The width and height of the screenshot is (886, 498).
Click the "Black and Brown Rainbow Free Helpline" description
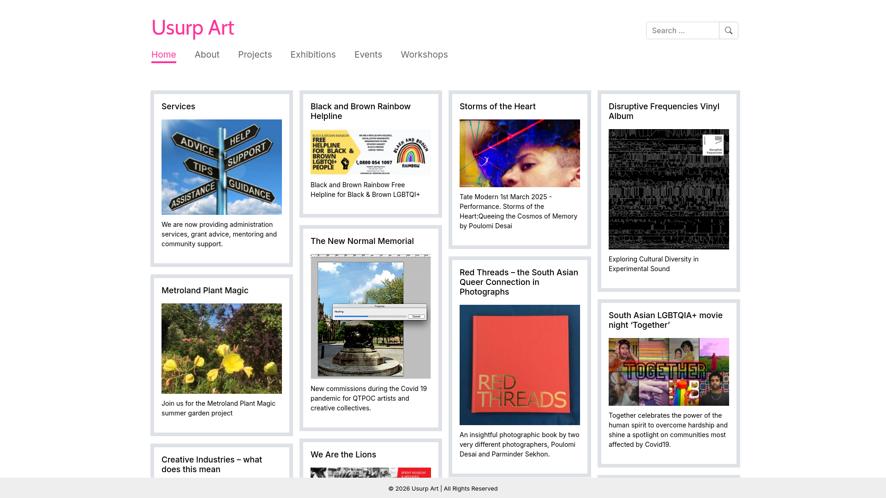[365, 190]
